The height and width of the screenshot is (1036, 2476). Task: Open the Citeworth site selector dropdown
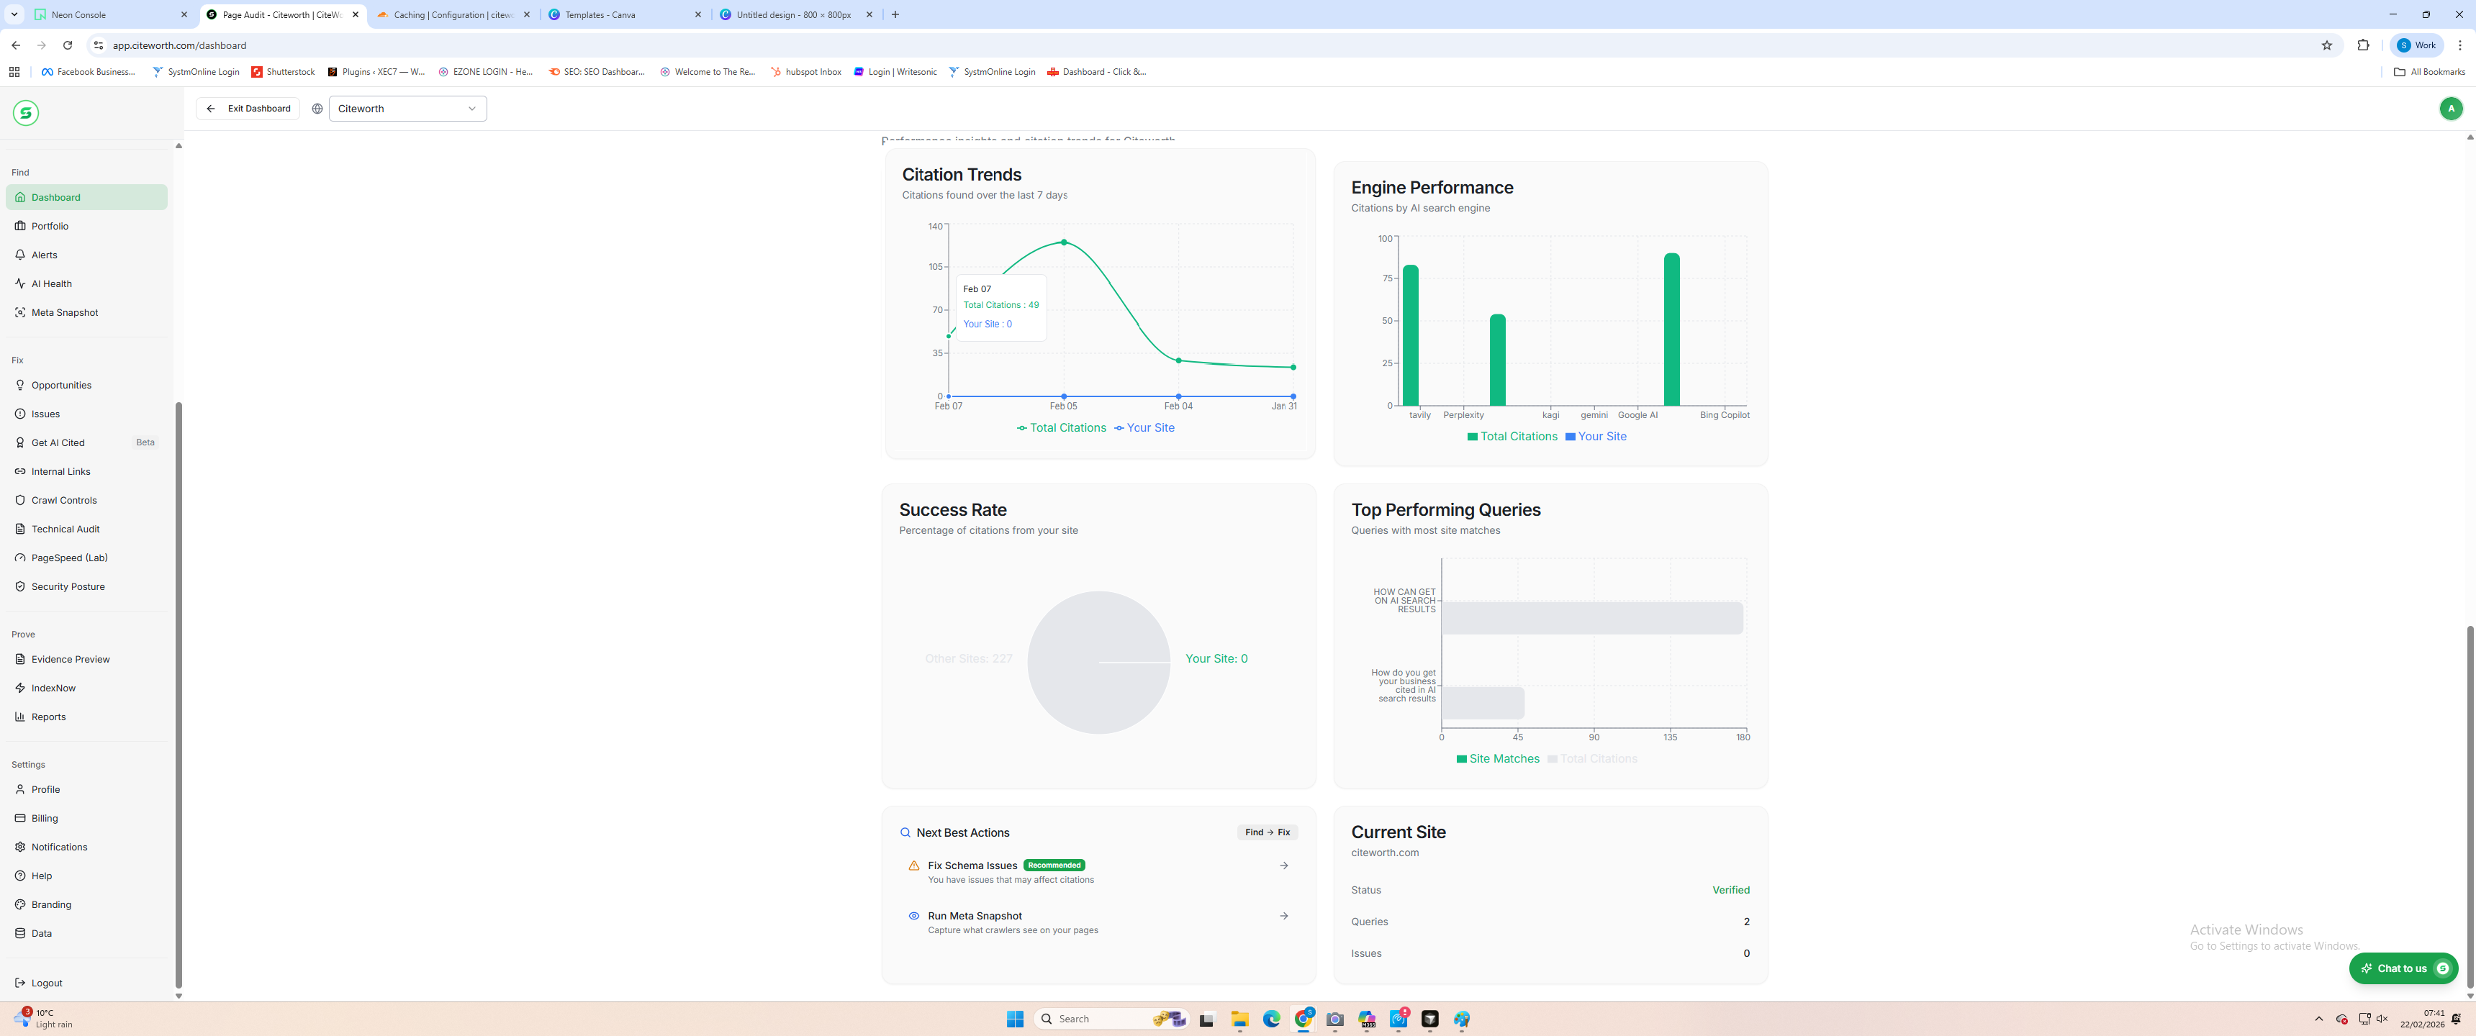click(407, 109)
